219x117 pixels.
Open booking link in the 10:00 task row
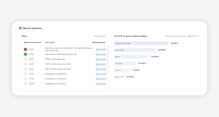pyautogui.click(x=101, y=49)
